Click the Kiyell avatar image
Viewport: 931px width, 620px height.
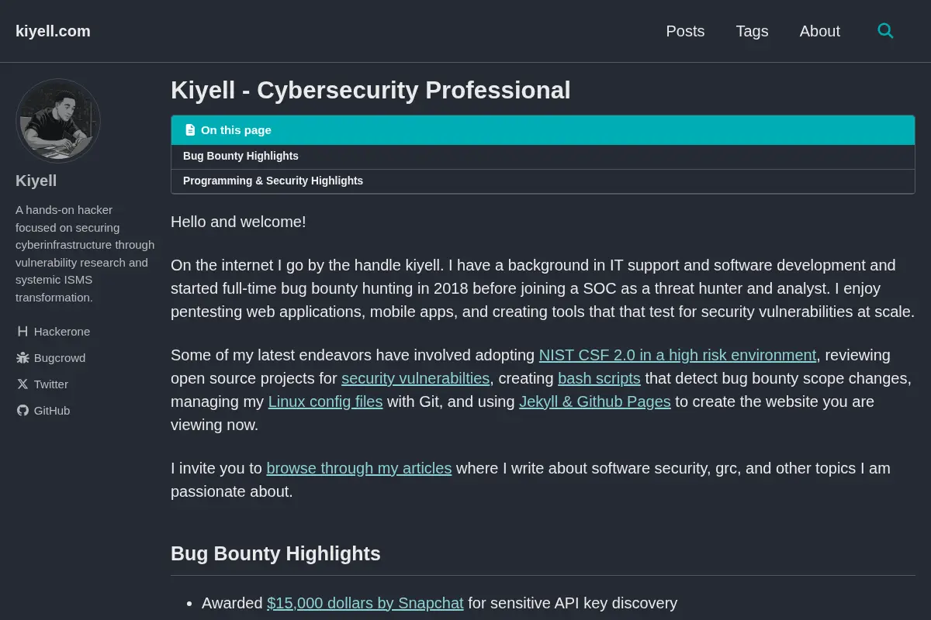(x=58, y=121)
